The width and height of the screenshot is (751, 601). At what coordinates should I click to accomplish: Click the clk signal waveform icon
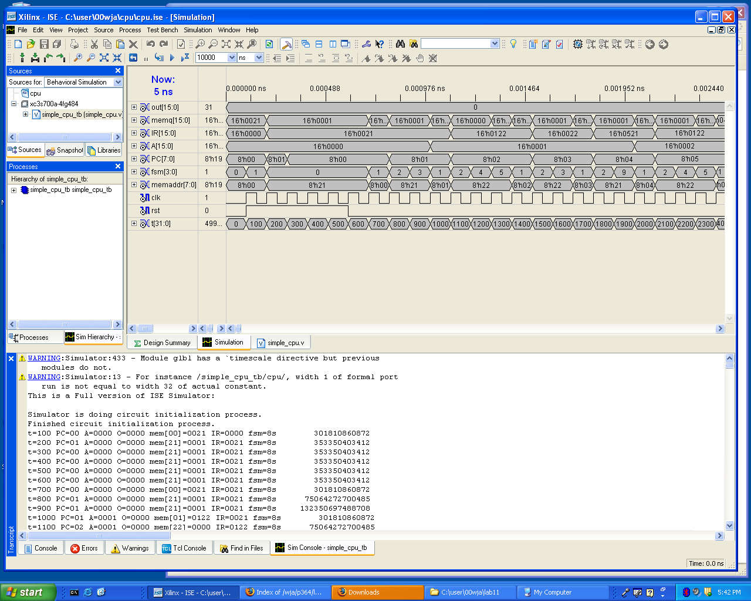(145, 198)
